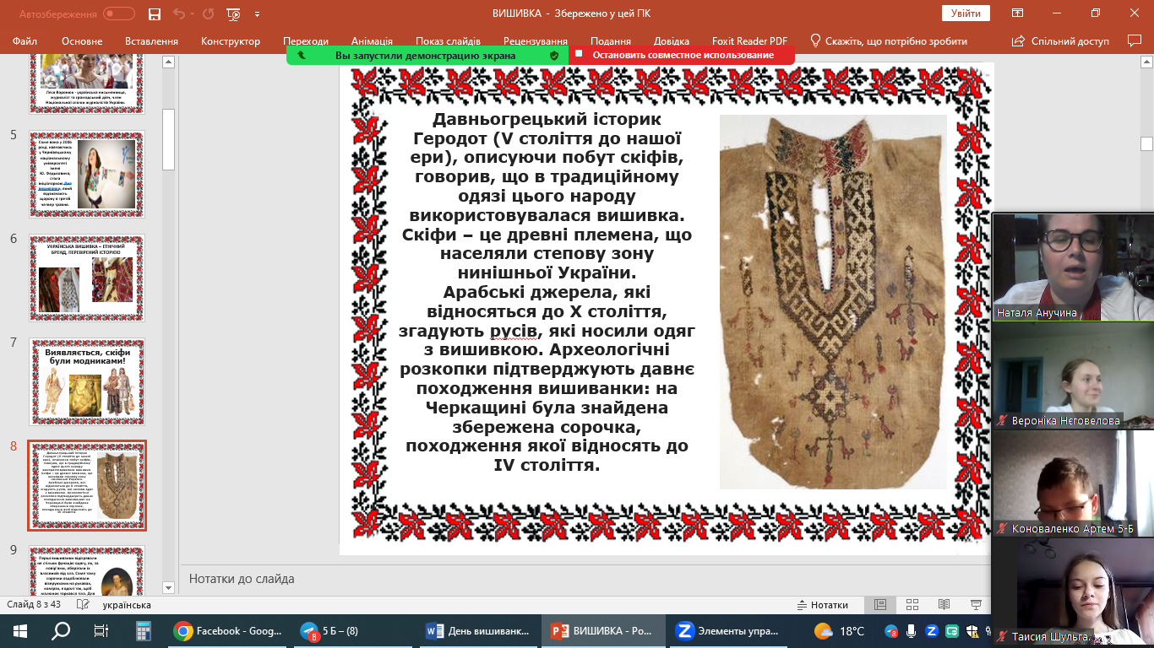Image resolution: width=1154 pixels, height=648 pixels.
Task: Click the Save floppy disk icon
Action: (154, 13)
